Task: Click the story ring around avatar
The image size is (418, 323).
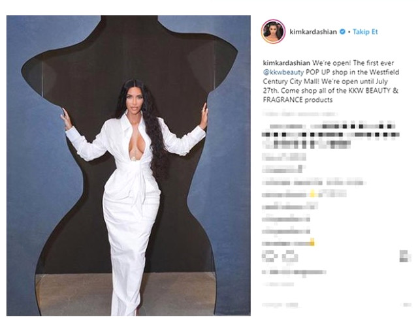Action: (273, 32)
